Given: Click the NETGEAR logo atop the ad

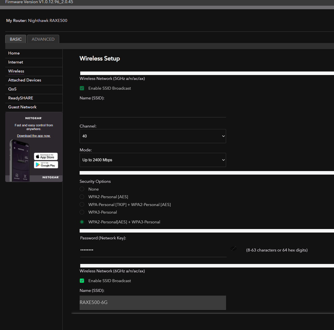Looking at the screenshot, I should pos(34,118).
